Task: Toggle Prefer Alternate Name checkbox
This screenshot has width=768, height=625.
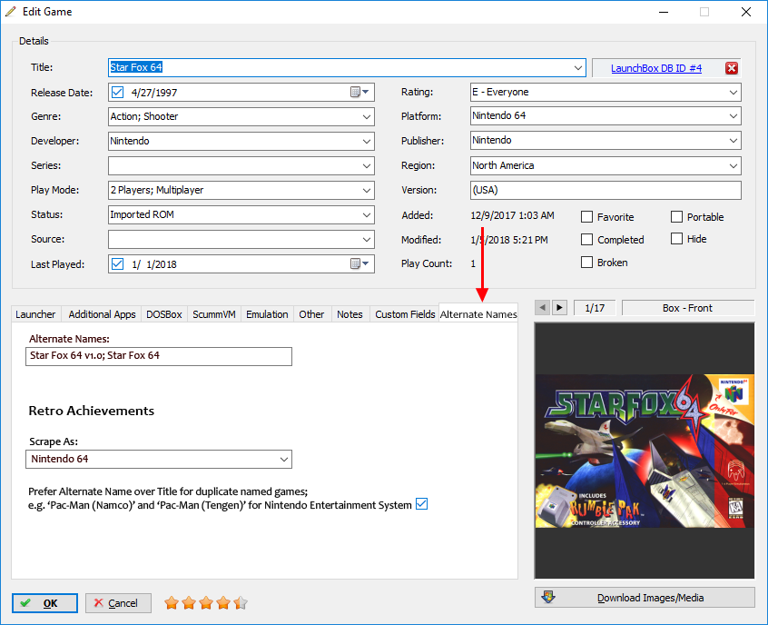Action: (422, 504)
